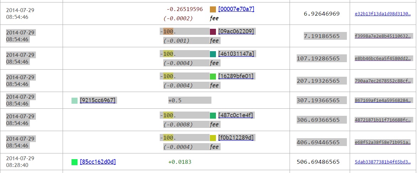The image size is (418, 173).
Task: Click the -100. amount in the 09ac062209 row
Action: coord(168,32)
